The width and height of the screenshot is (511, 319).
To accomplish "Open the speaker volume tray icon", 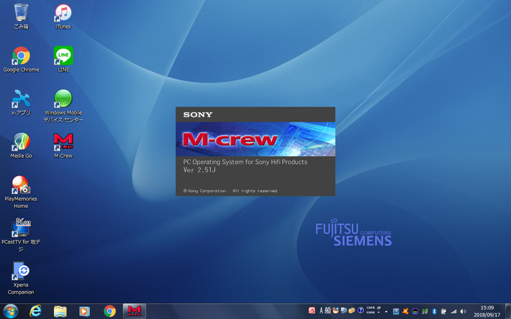I will click(462, 311).
